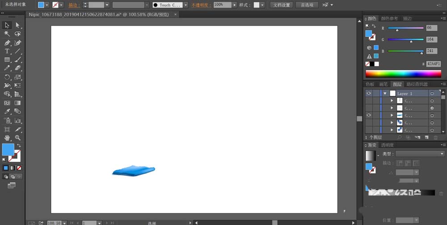Select the Shape Builder tool
The height and width of the screenshot is (225, 447).
[7, 94]
